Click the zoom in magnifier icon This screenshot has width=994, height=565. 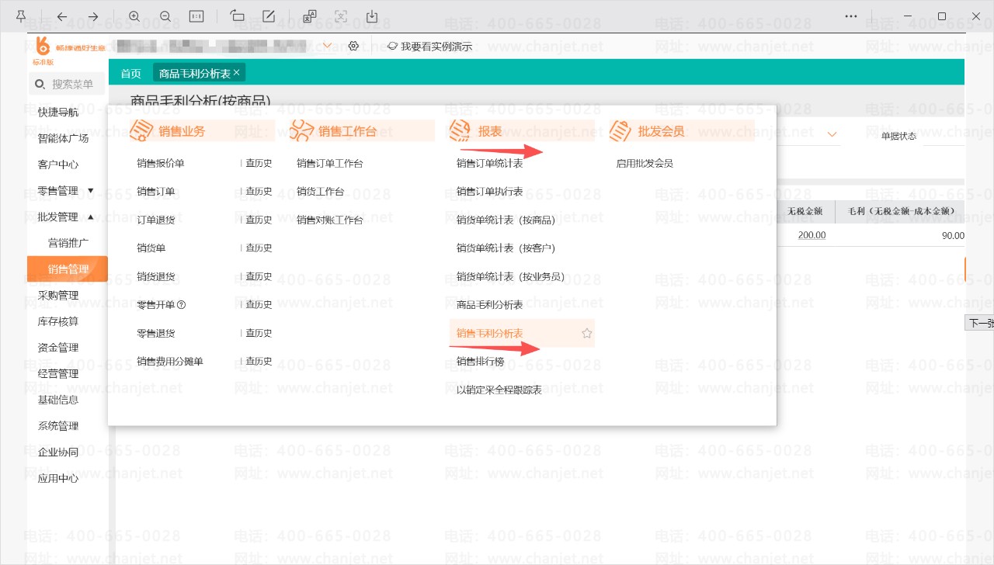point(134,16)
